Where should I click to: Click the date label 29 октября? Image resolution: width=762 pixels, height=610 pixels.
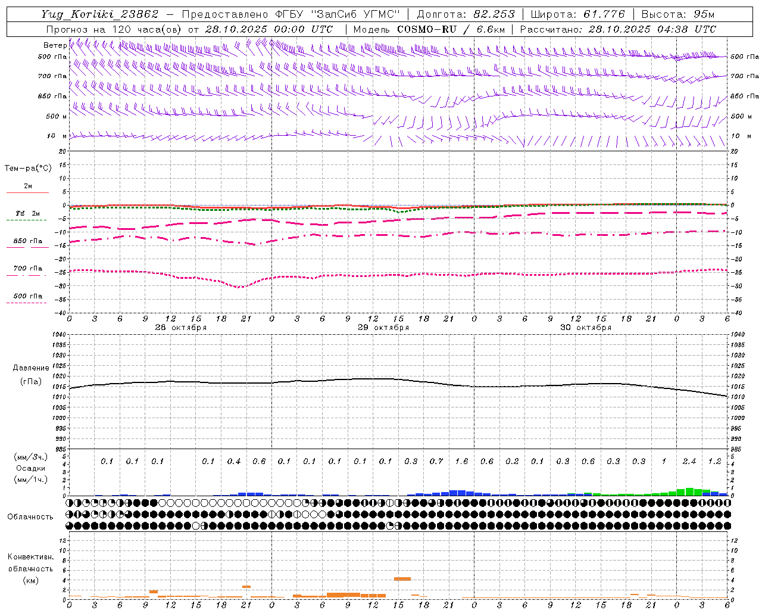[383, 327]
